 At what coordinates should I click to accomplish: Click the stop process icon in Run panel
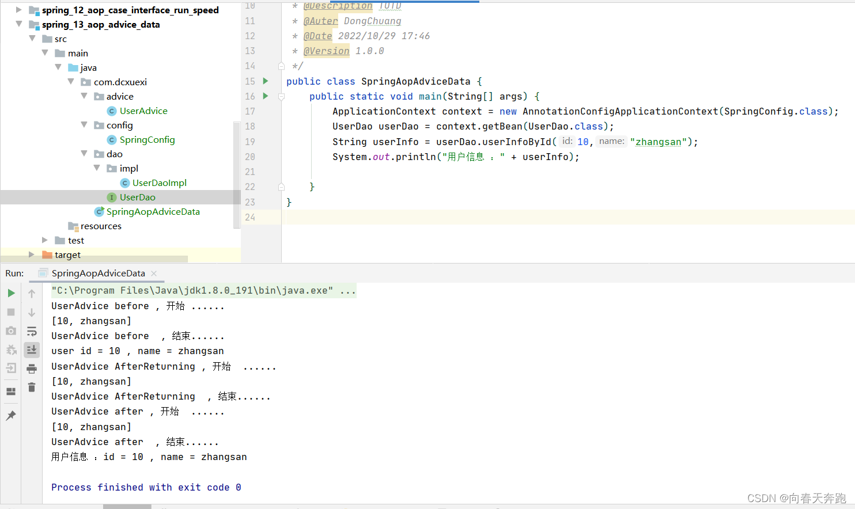pyautogui.click(x=11, y=312)
